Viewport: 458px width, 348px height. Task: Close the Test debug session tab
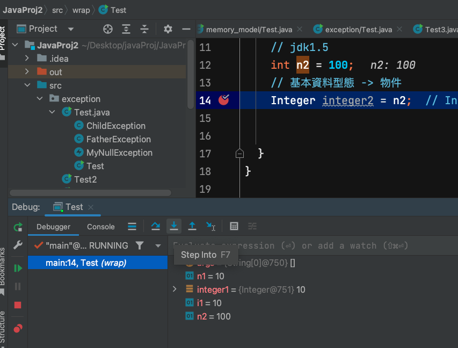click(91, 207)
